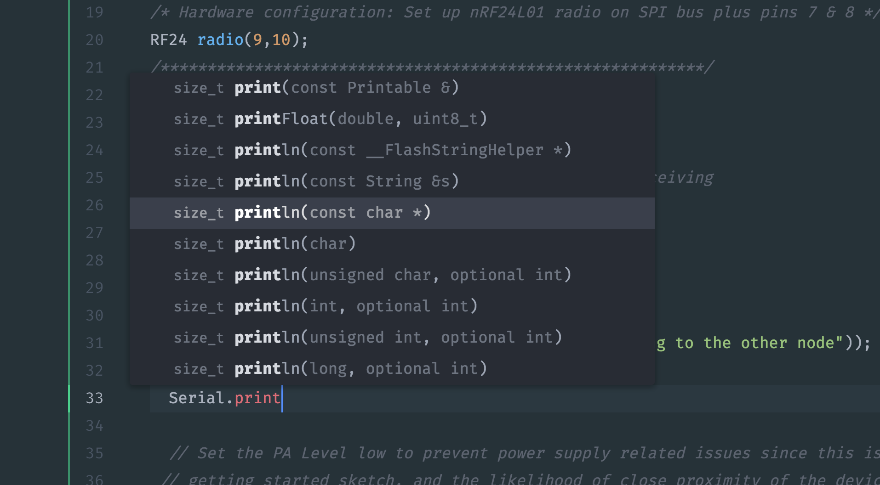The image size is (880, 485).
Task: Select print(const Printable &) suggestion
Action: 392,88
